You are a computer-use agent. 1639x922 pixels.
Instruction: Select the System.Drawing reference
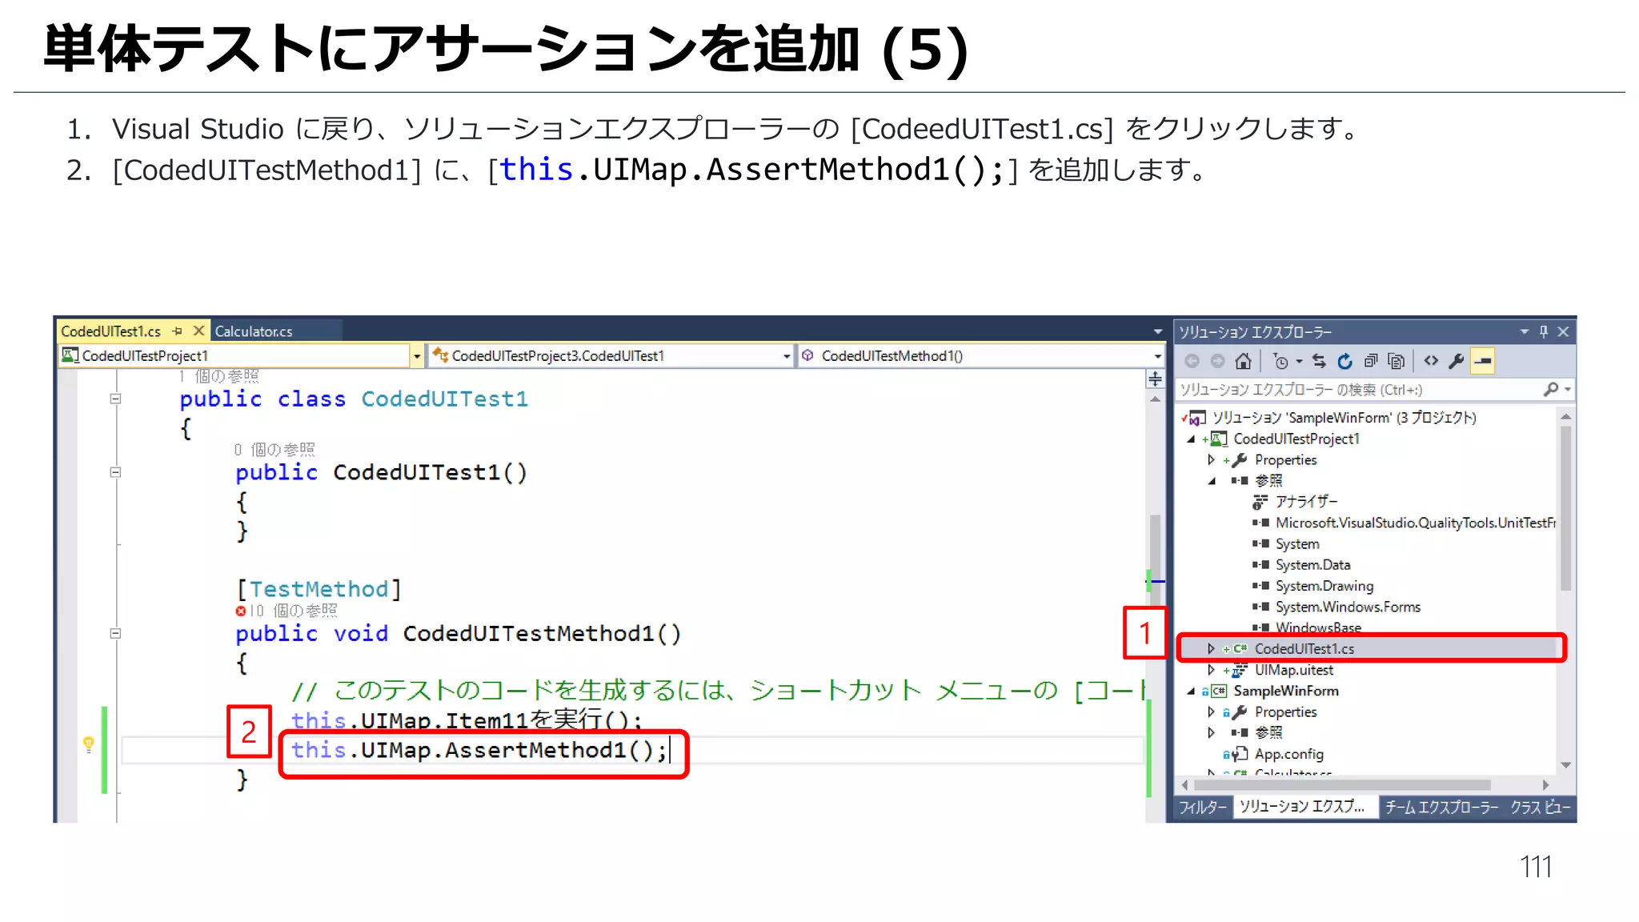[x=1324, y=586]
